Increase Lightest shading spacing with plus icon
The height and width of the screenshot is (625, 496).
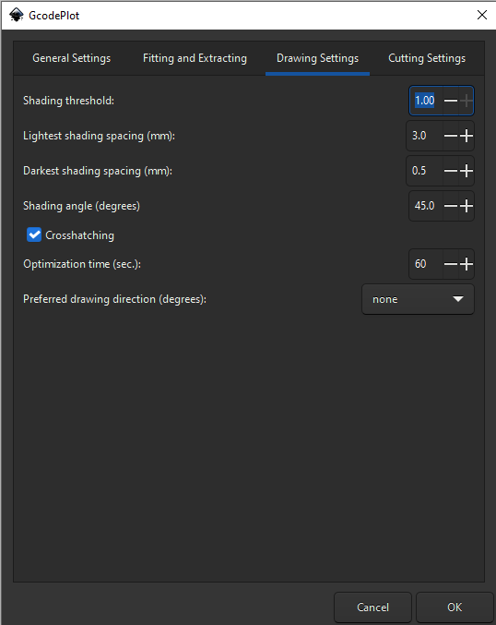[466, 136]
